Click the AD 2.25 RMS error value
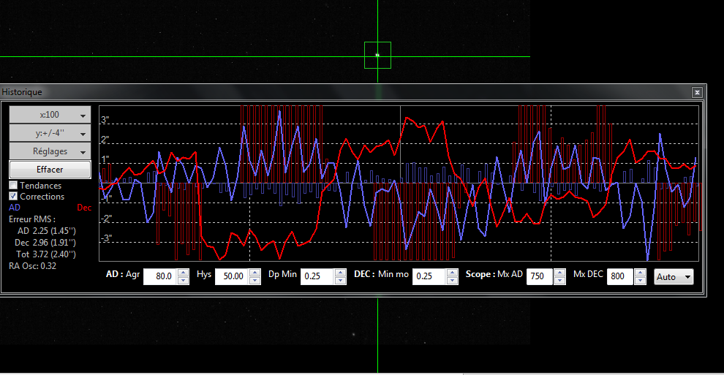 click(47, 230)
